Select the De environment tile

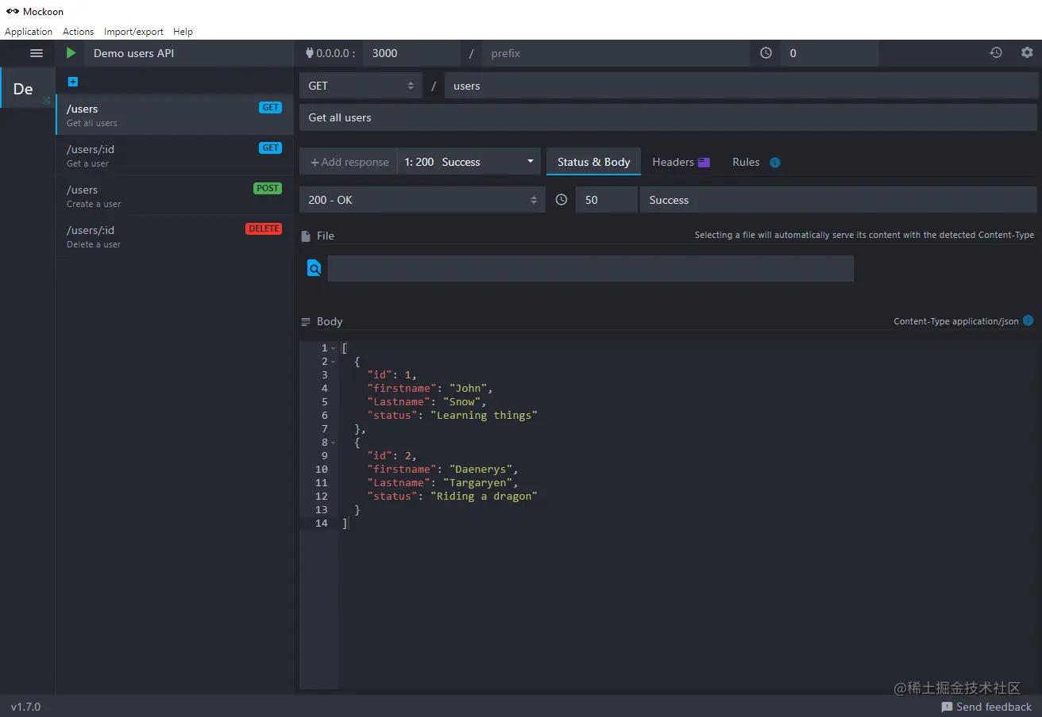click(27, 88)
